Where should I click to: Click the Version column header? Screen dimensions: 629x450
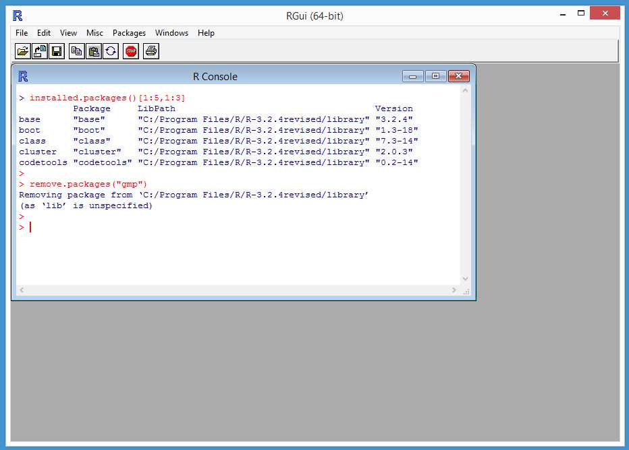[394, 108]
